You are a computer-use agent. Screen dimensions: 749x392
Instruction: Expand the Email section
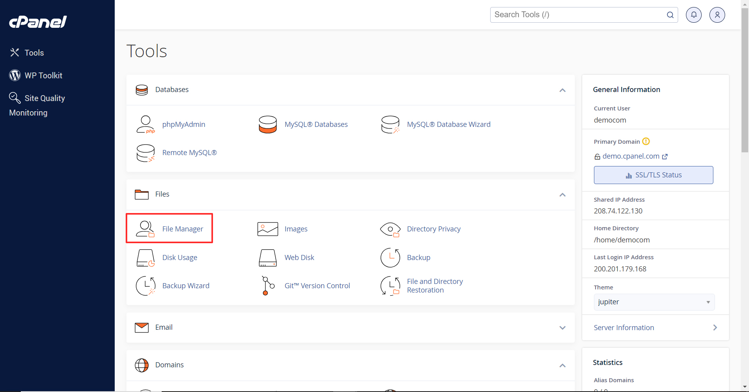[x=562, y=328]
